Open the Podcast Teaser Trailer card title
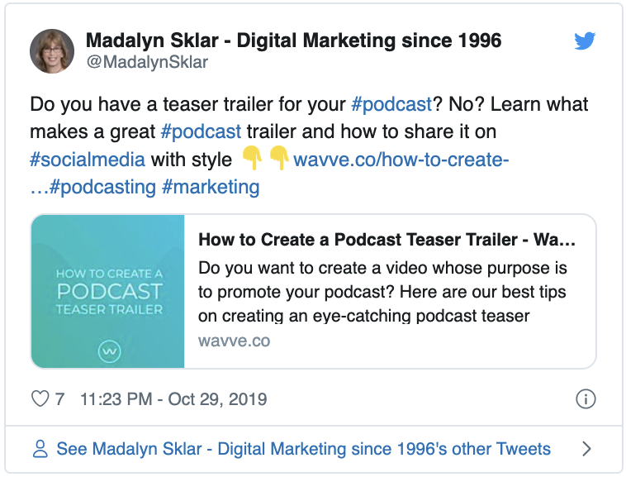Screen dimensions: 626x477 [x=387, y=240]
